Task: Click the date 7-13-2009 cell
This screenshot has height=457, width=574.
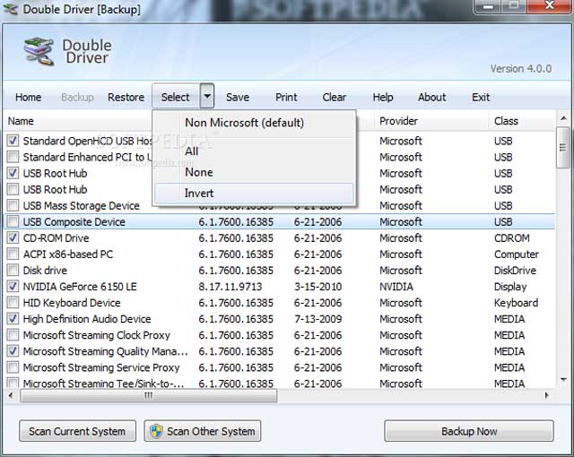Action: coord(317,319)
